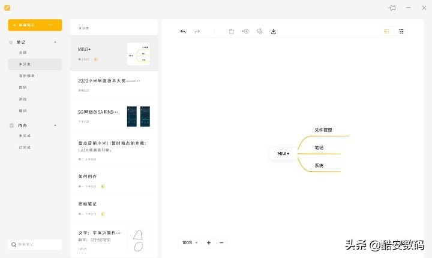Open the 100% zoom level dropdown

pos(190,243)
